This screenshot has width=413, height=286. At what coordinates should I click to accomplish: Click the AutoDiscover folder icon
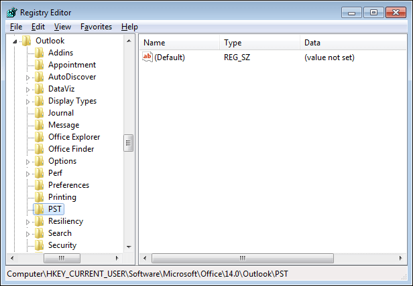(40, 77)
